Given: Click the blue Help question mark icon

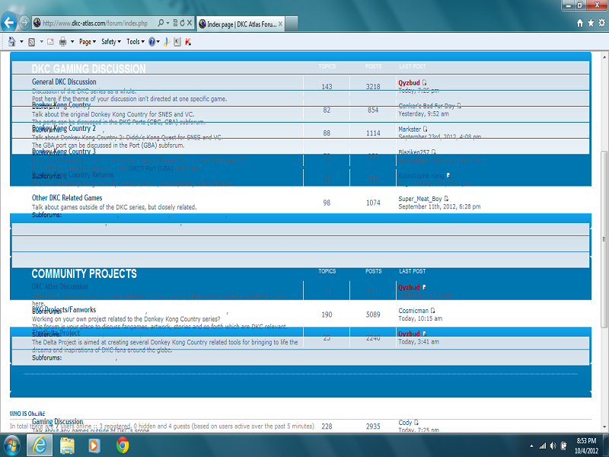Looking at the screenshot, I should pyautogui.click(x=152, y=42).
